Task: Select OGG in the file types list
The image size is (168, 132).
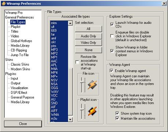Action: (x=59, y=88)
